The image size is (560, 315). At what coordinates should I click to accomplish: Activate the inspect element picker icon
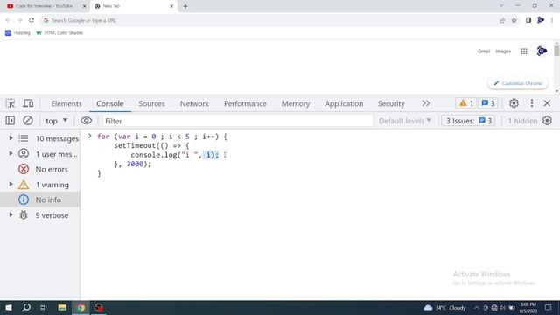point(10,103)
